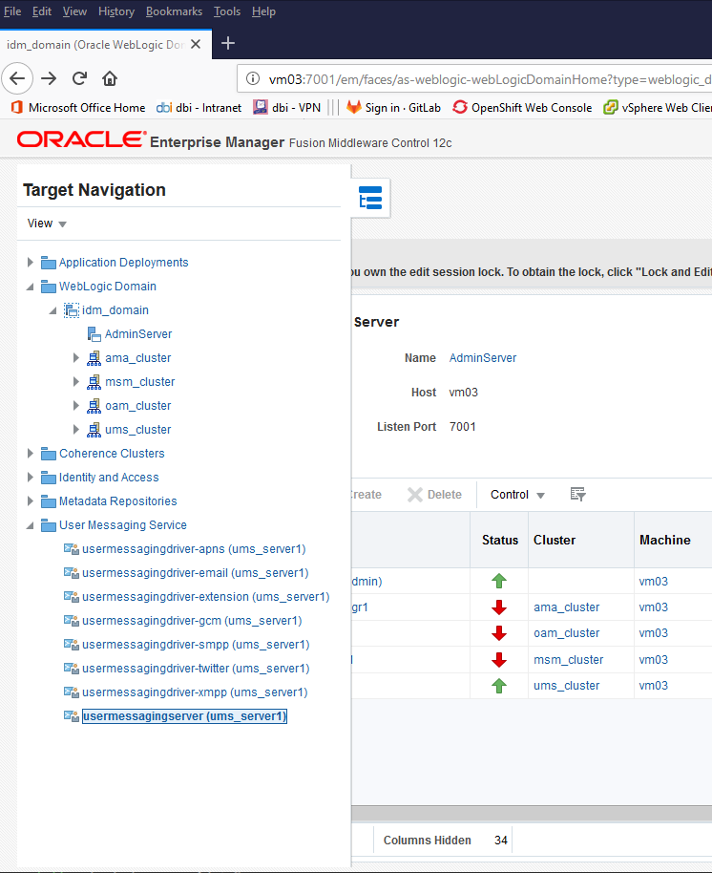Open the View menu in menu bar
Screen dimensions: 712x873
[74, 11]
